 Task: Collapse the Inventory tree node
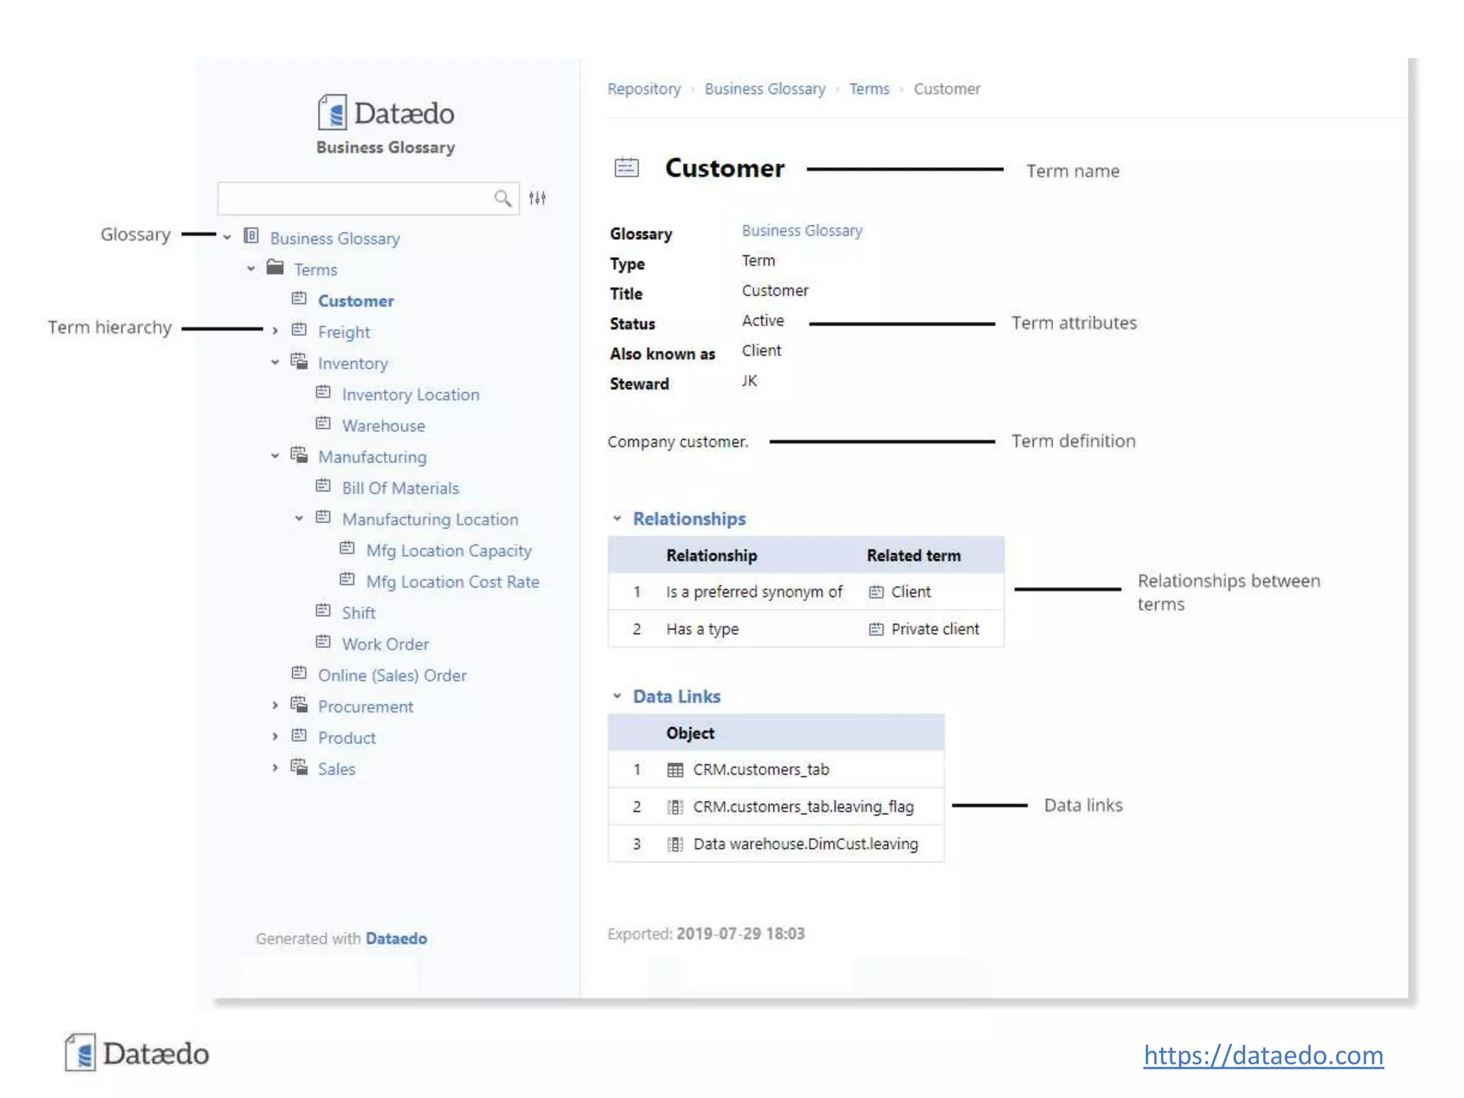coord(275,362)
